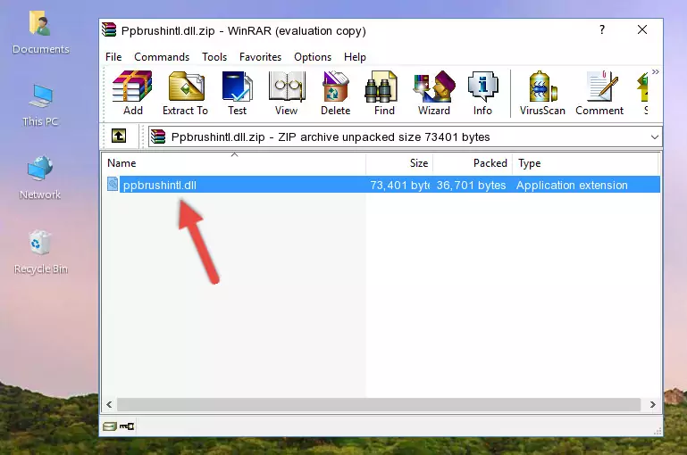Start VirusScan on the archive
Image resolution: width=687 pixels, height=455 pixels.
tap(542, 93)
